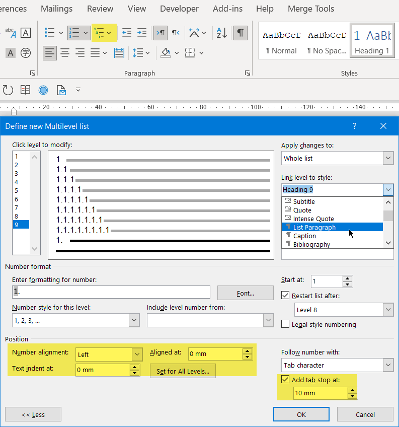Click the Font... button
Screen dimensions: 399x427
click(245, 293)
